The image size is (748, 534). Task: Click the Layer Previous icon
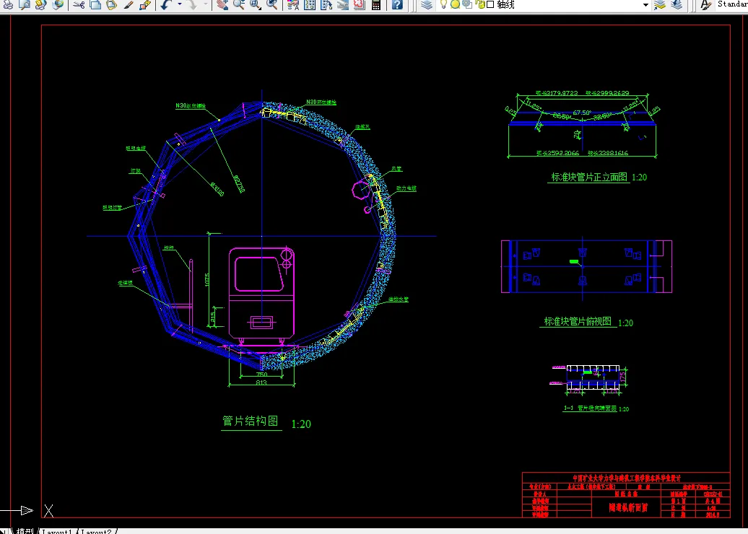pos(677,5)
